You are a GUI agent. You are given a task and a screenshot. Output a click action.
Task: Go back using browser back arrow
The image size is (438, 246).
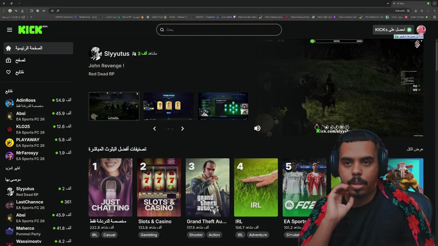(x=434, y=11)
